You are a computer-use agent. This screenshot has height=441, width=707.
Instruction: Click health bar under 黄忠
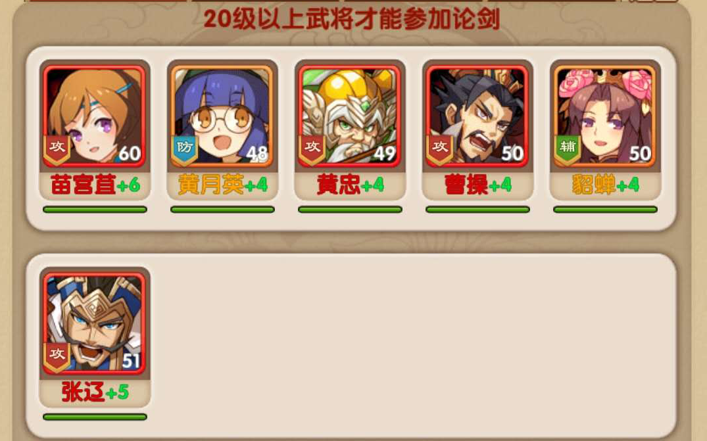coord(350,210)
